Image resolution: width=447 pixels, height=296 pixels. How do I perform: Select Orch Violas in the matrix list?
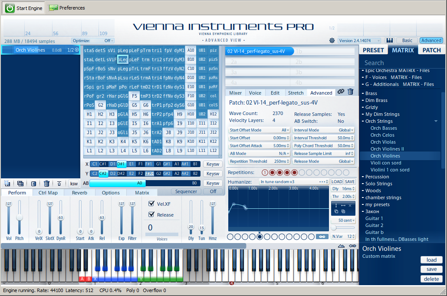tap(383, 142)
